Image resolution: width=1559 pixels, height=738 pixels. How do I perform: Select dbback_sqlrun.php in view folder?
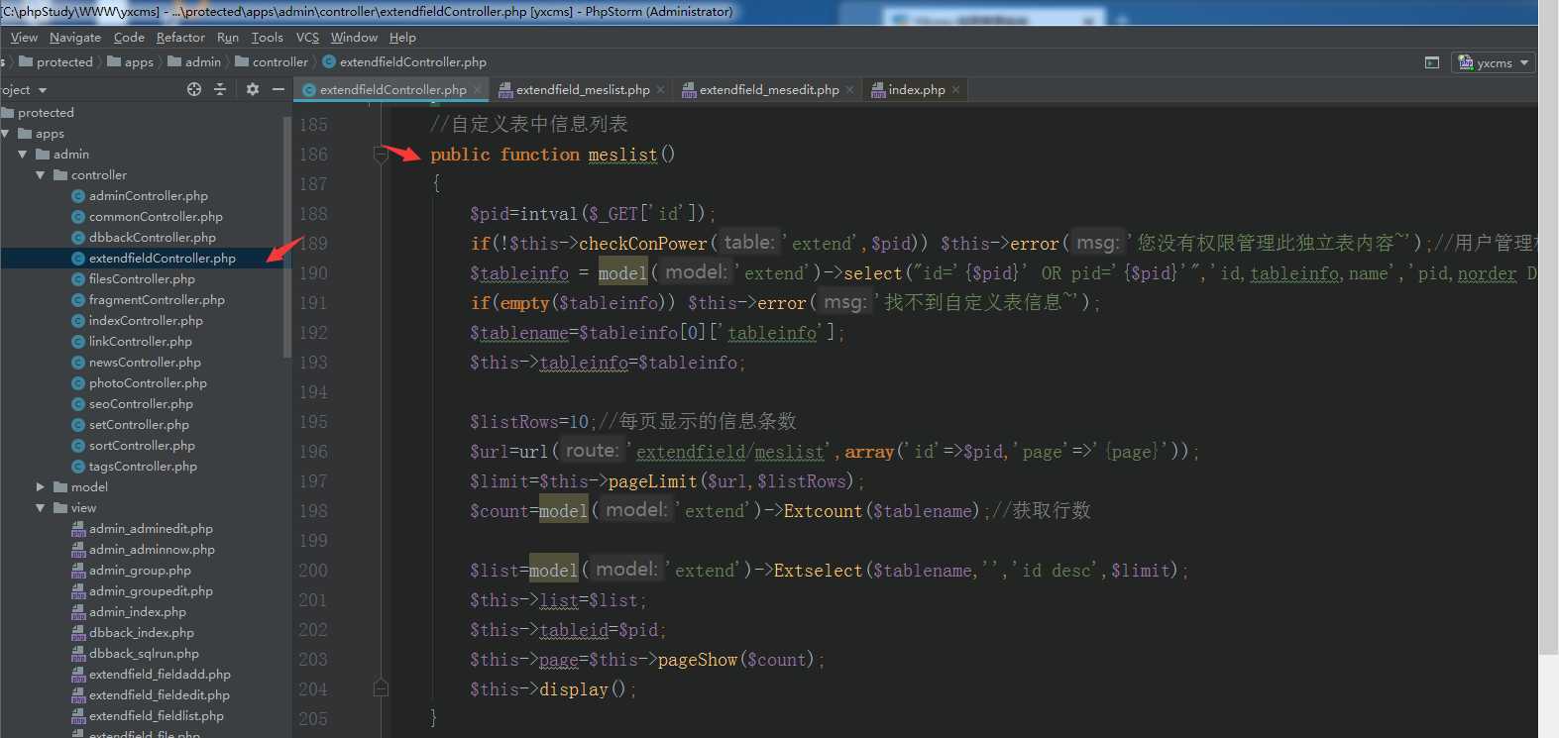pyautogui.click(x=144, y=654)
